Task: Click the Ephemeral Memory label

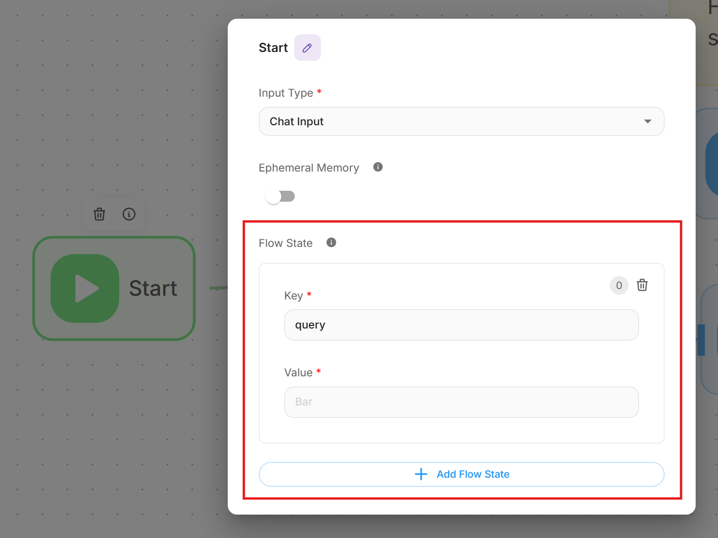Action: click(x=309, y=168)
